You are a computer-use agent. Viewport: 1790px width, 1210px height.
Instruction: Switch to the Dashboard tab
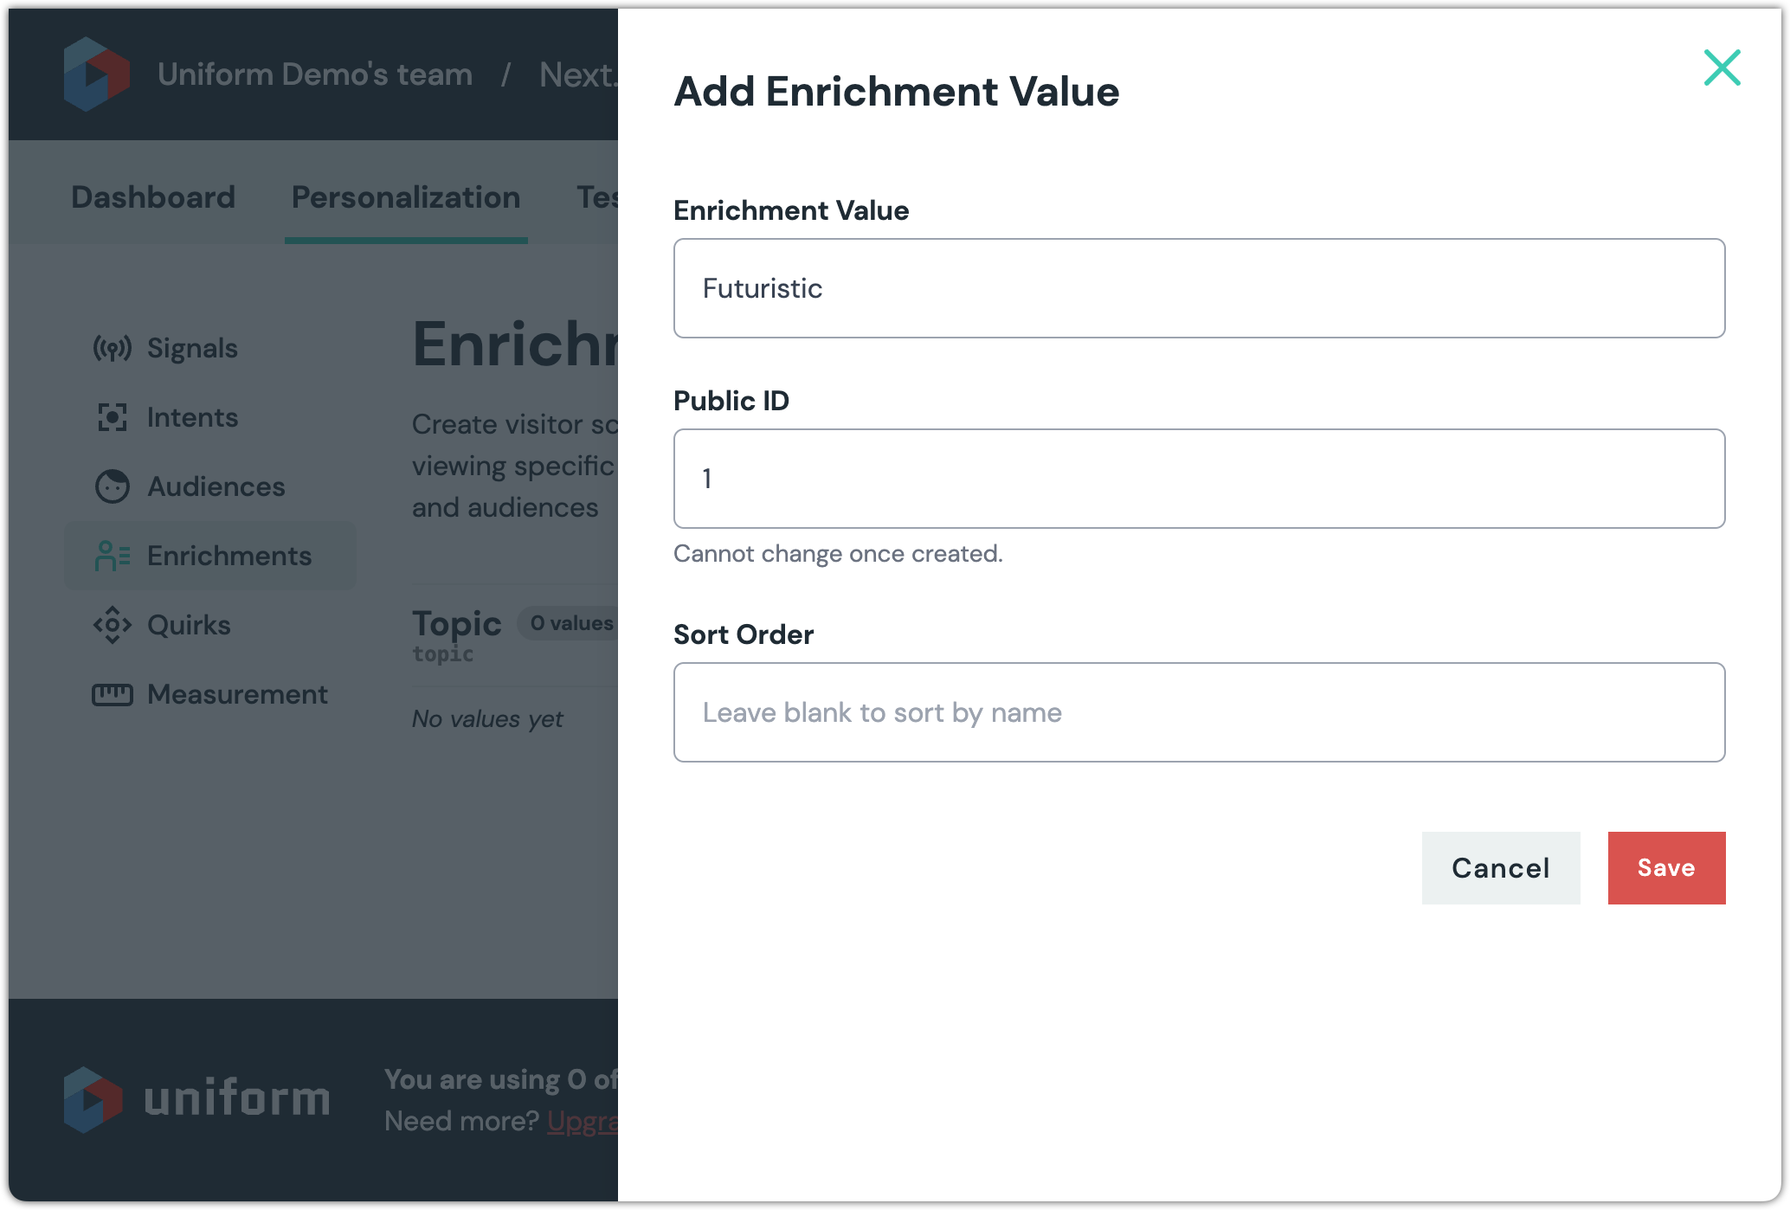153,197
